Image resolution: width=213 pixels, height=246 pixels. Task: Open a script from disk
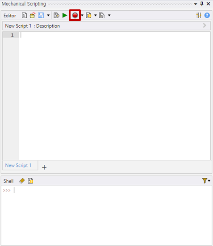tap(33, 16)
